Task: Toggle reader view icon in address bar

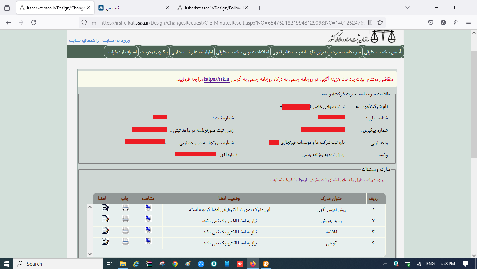Action: tap(371, 22)
